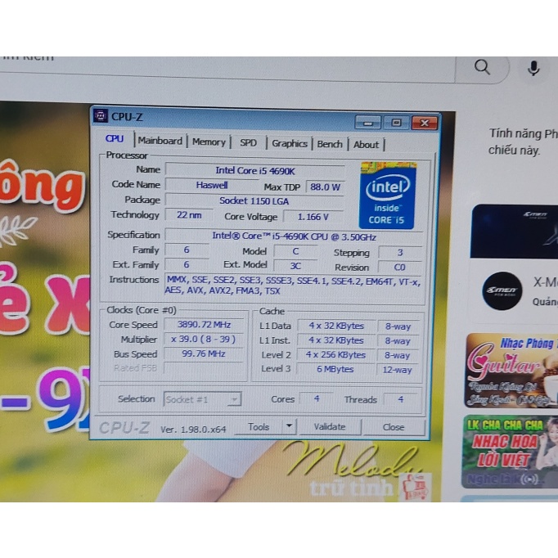Show the About tab
This screenshot has height=558, width=558.
[x=366, y=145]
